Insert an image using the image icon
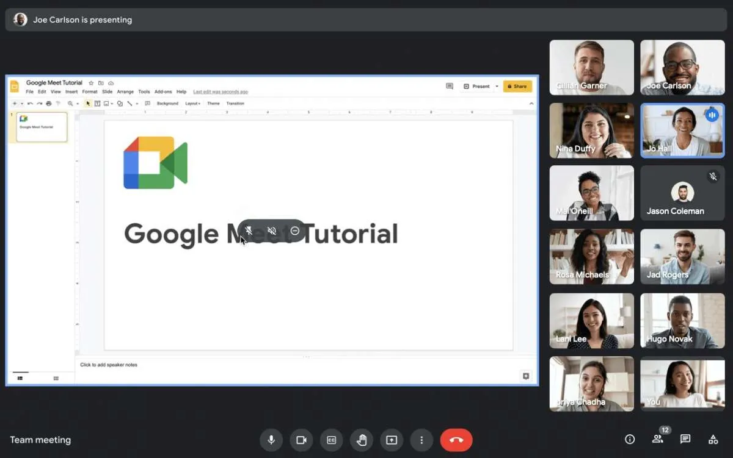 coord(108,103)
